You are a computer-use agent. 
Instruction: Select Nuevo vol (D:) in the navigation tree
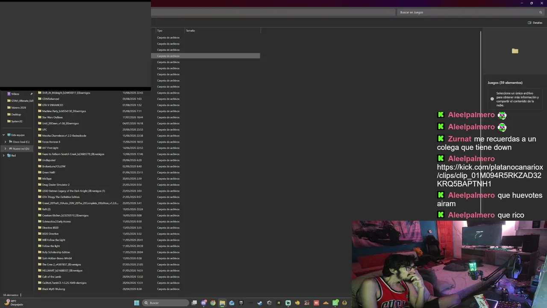coord(21,148)
